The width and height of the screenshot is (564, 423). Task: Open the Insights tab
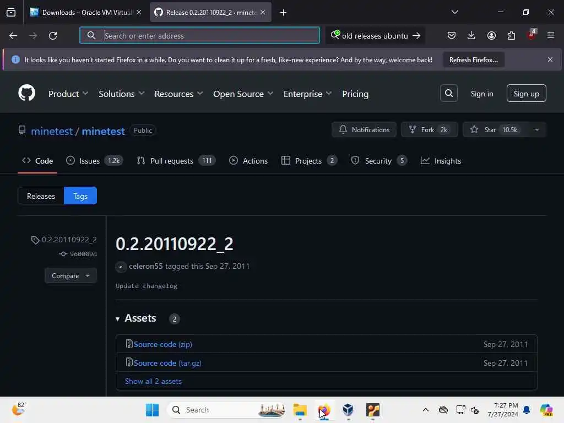click(441, 161)
